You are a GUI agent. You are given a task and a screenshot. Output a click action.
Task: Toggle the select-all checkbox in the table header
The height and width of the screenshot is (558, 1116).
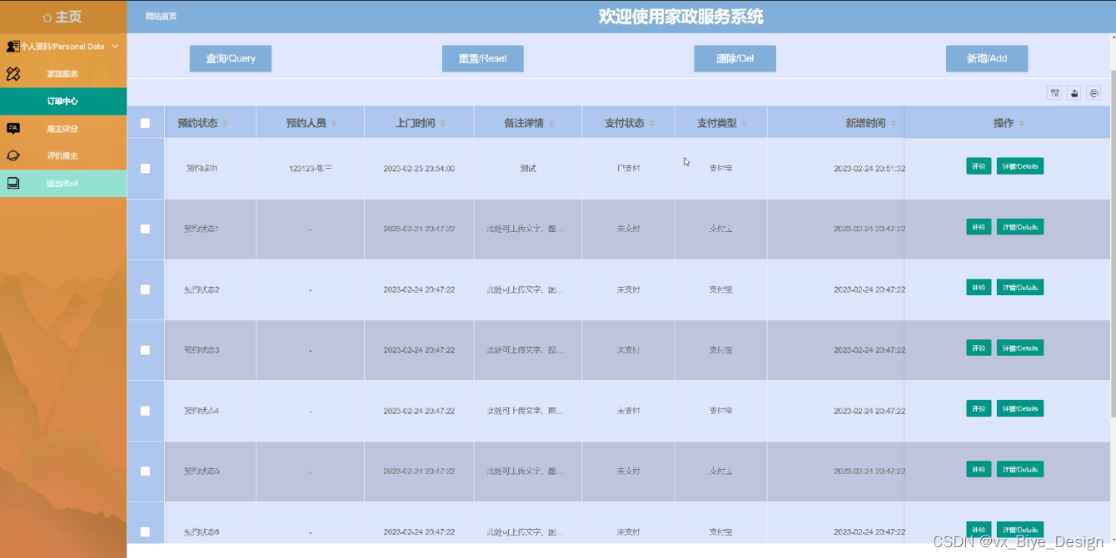click(145, 123)
